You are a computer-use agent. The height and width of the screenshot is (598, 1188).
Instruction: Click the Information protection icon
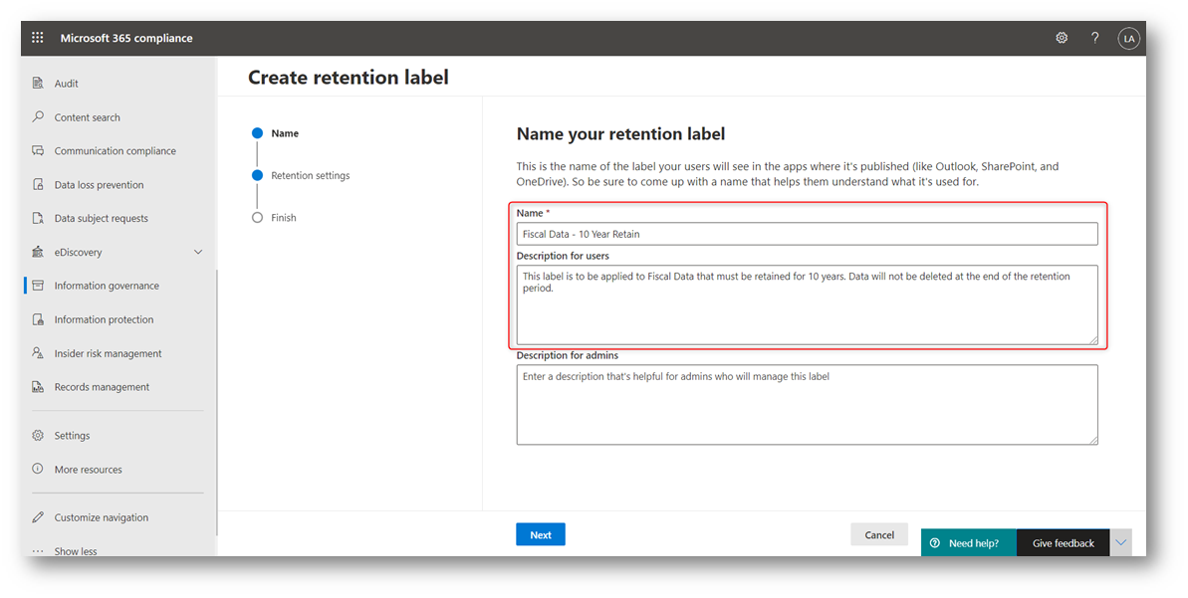(x=38, y=319)
